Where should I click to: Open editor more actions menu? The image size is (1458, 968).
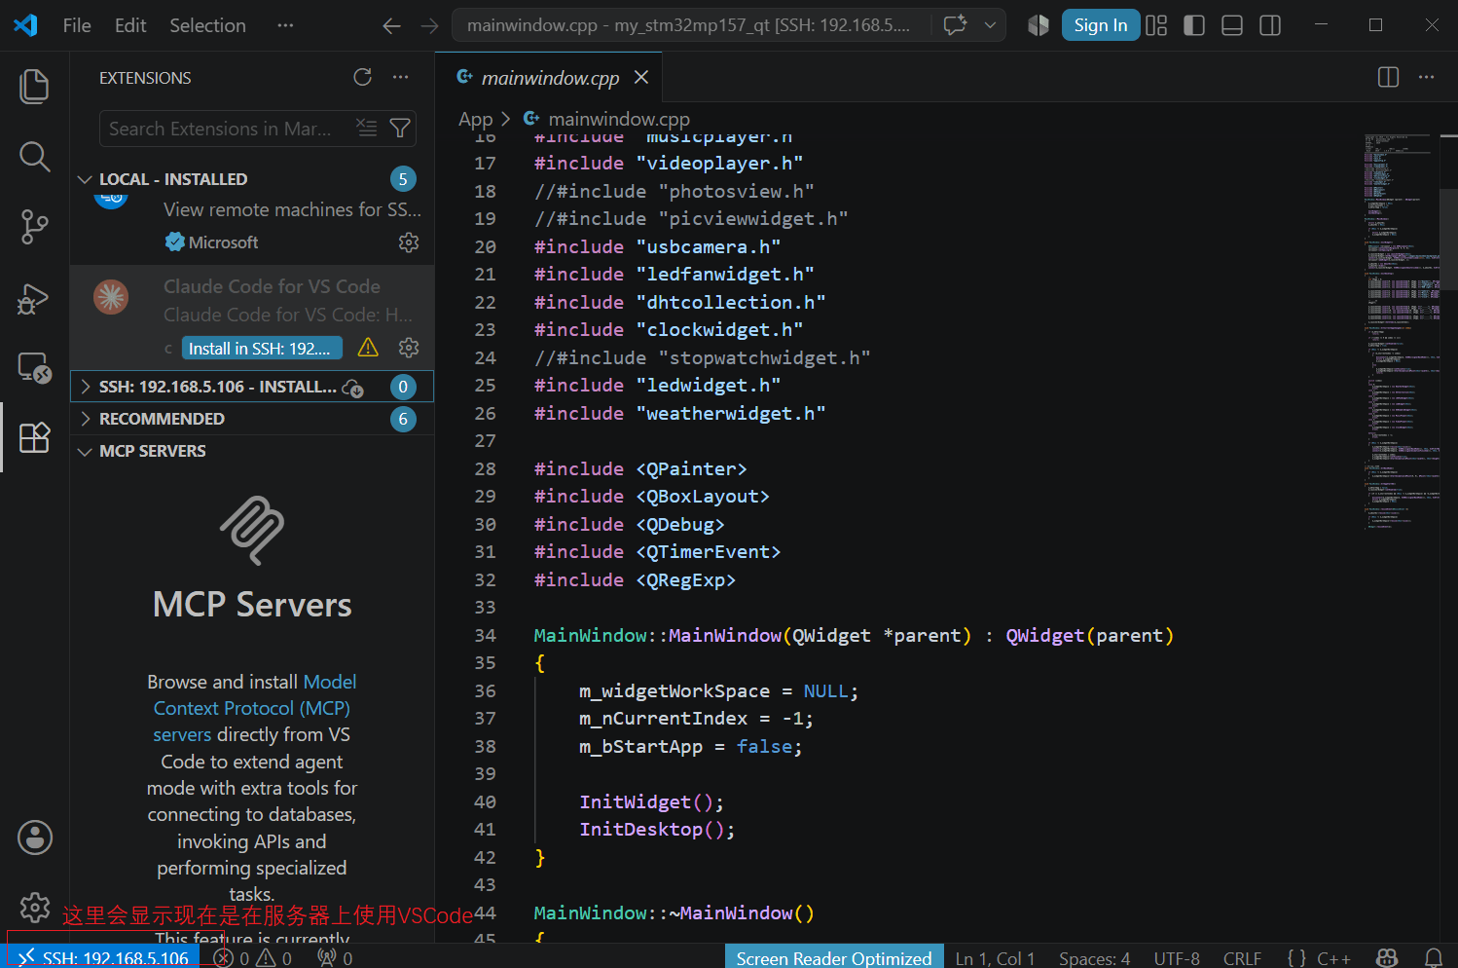tap(1427, 77)
